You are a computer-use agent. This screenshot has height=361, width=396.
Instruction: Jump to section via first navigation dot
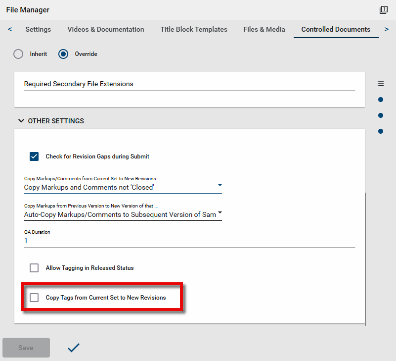[381, 100]
